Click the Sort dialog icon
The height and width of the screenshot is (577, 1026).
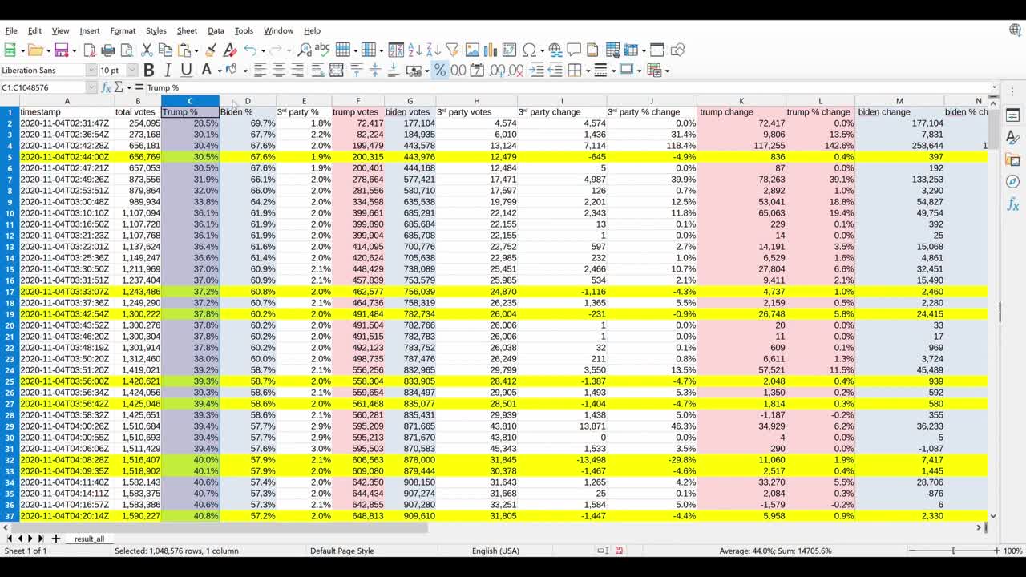396,50
